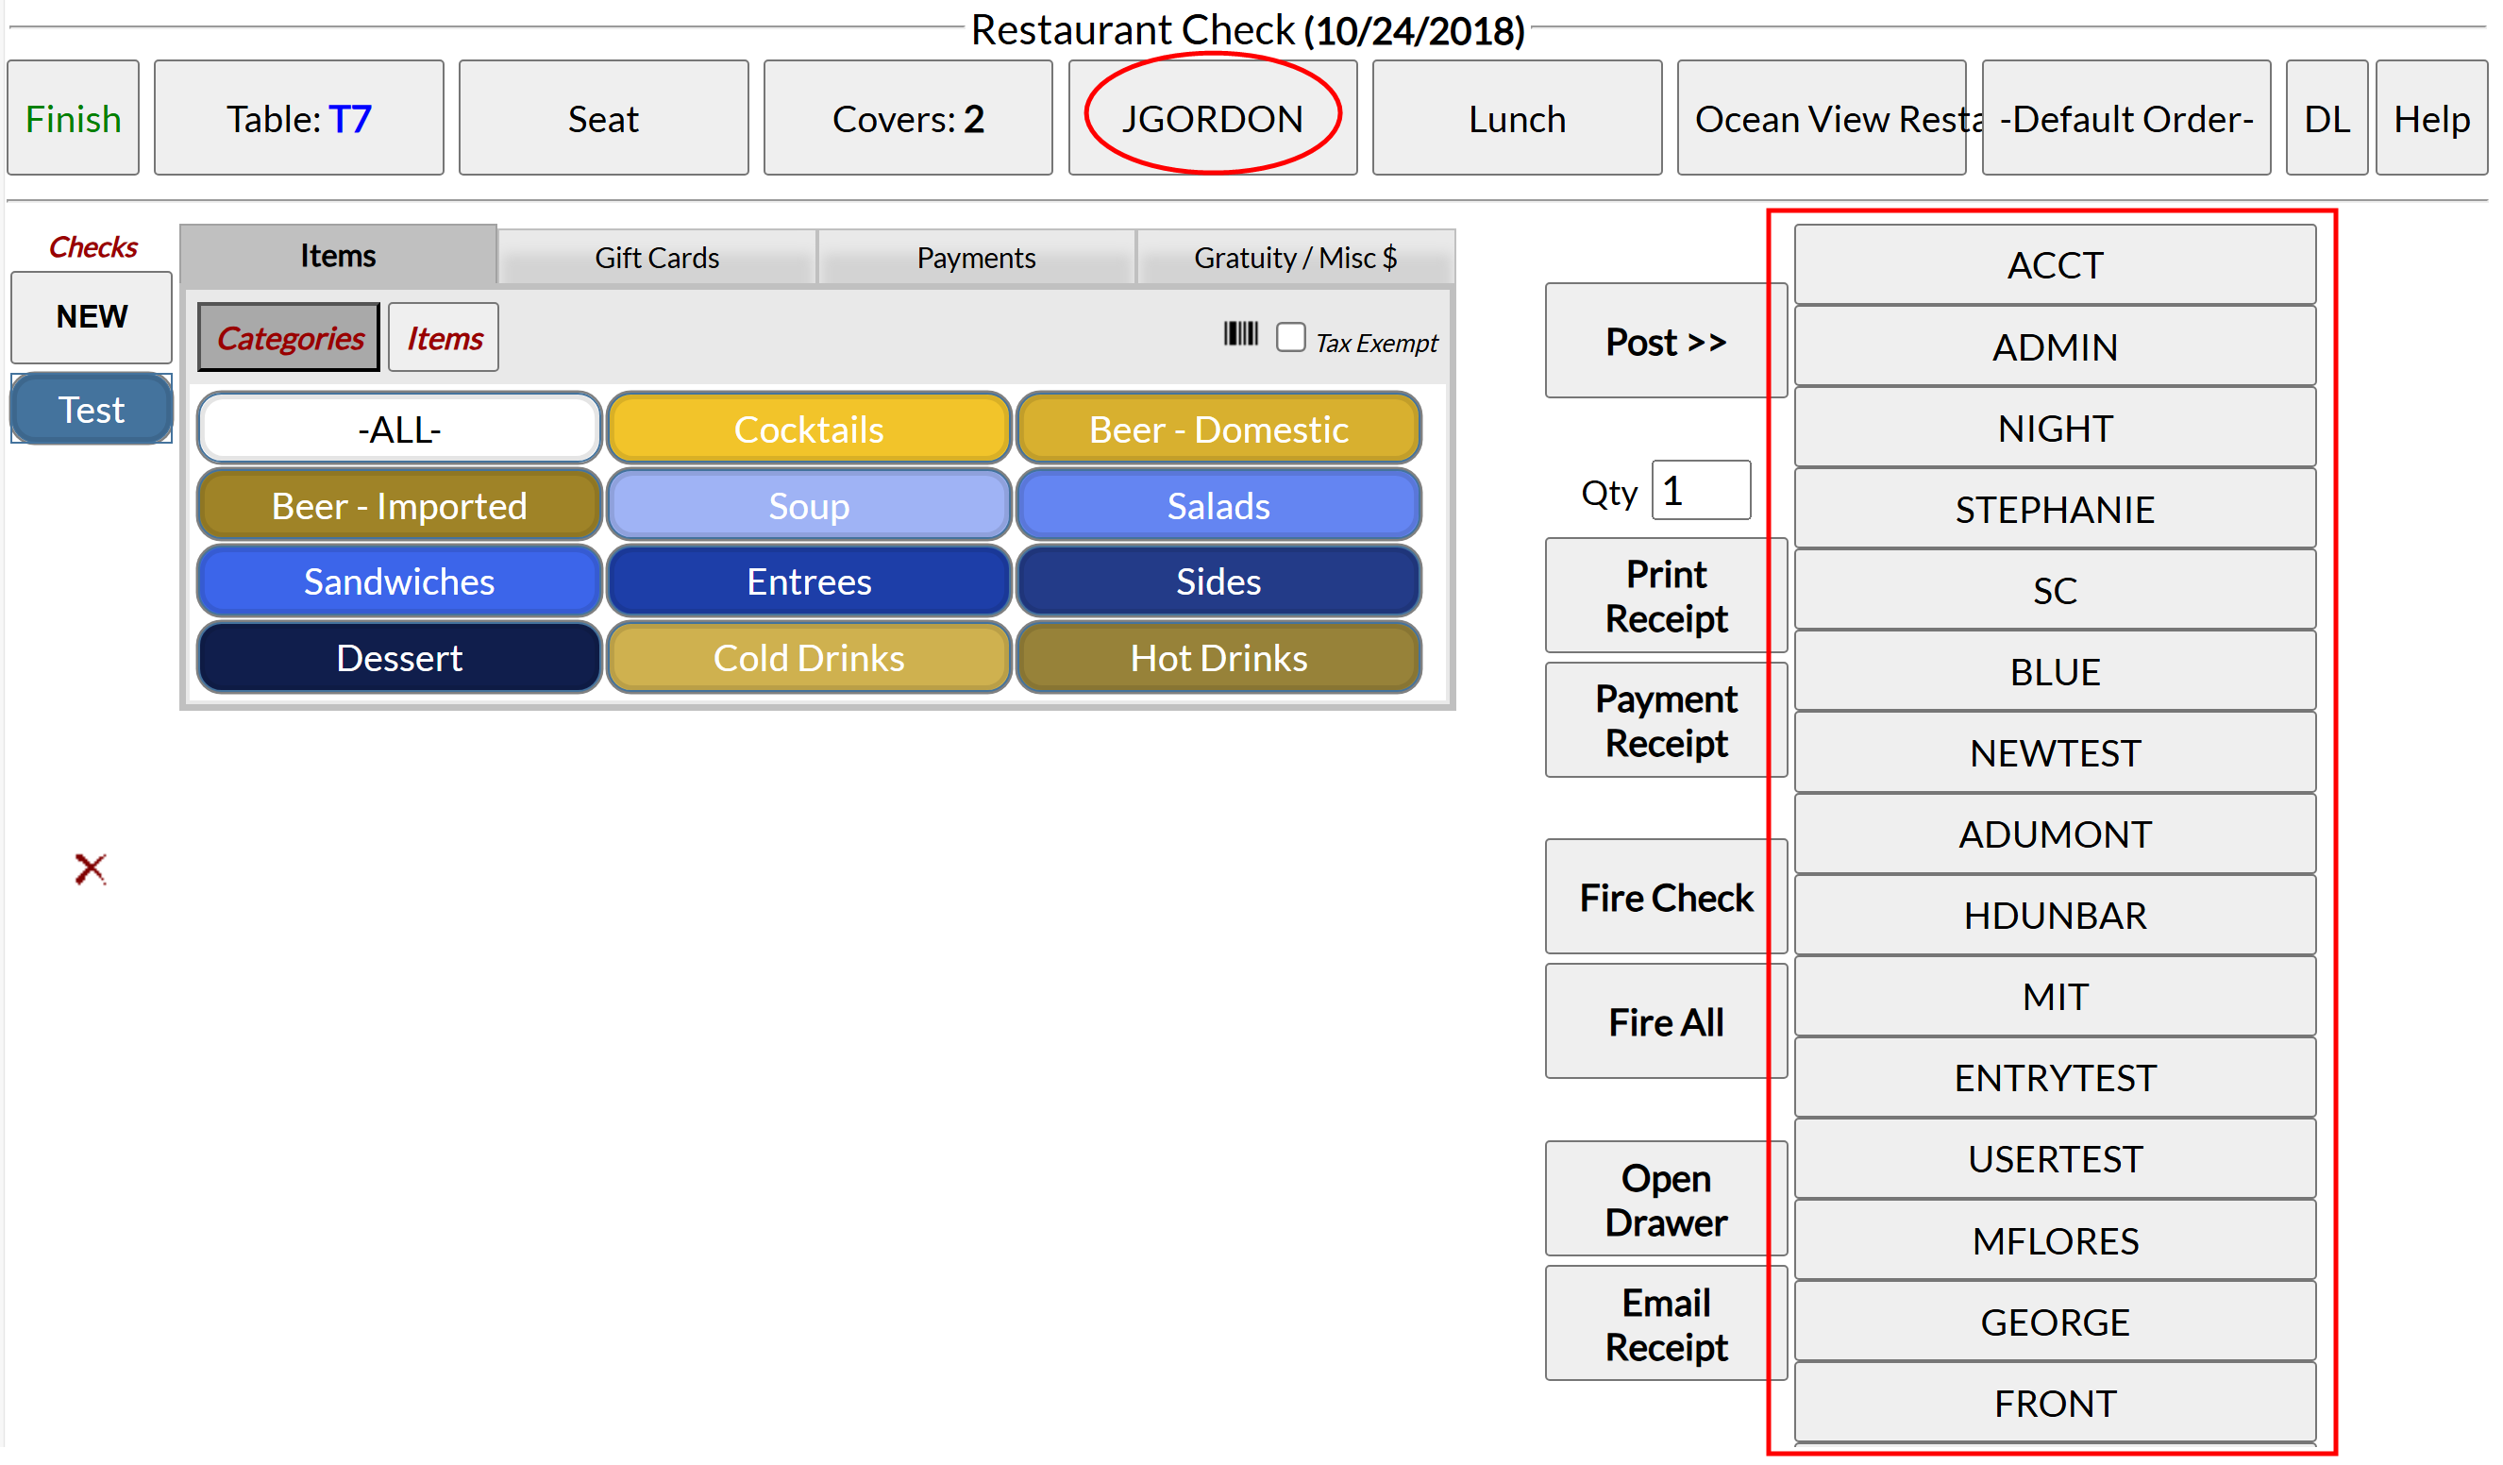The height and width of the screenshot is (1465, 2503).
Task: Click the Open Drawer button
Action: point(1666,1200)
